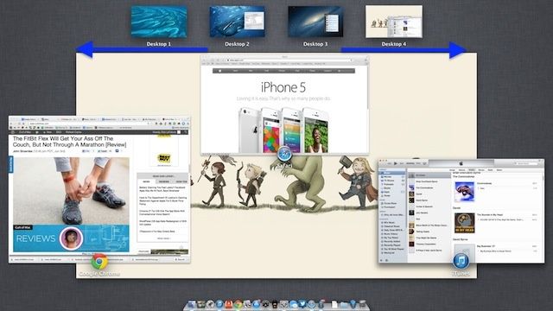
Task: Click the Safari compass badge on the Safari window
Action: click(x=284, y=154)
